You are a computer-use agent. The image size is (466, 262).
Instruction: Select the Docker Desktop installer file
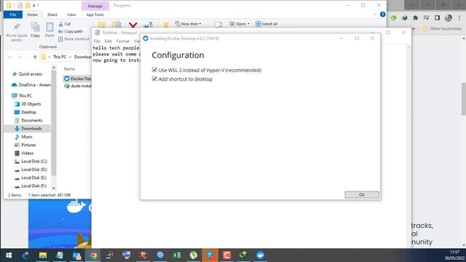(78, 79)
